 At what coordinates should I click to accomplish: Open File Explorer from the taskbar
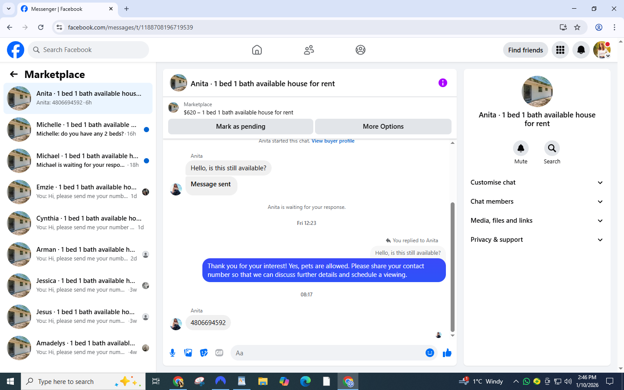[x=263, y=381]
